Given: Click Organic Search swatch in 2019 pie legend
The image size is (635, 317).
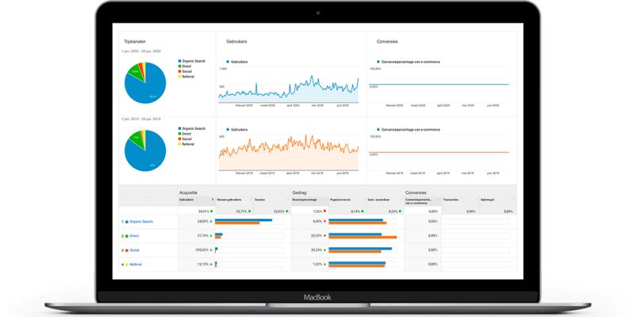Looking at the screenshot, I should click(x=179, y=128).
